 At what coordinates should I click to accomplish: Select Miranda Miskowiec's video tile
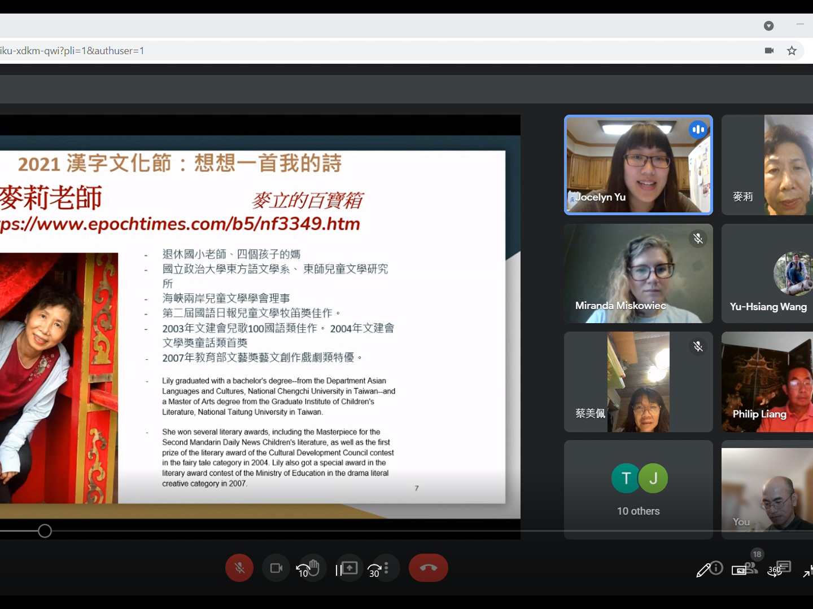click(x=638, y=273)
